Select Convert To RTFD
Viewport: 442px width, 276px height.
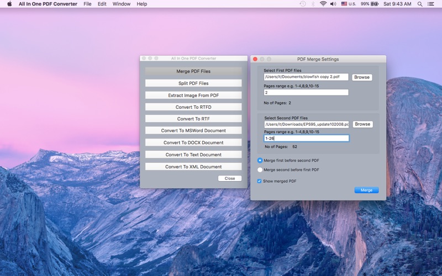click(193, 107)
